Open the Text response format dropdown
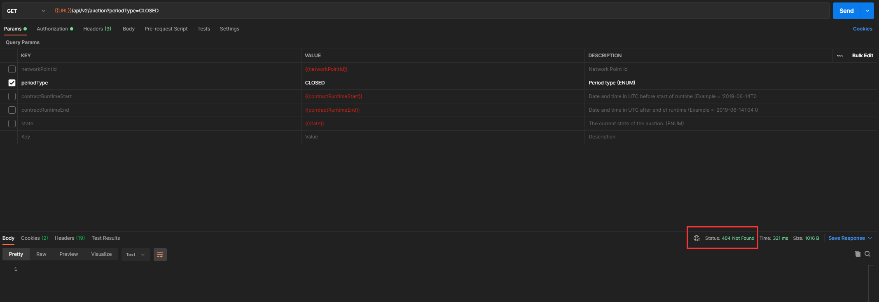 pyautogui.click(x=136, y=255)
